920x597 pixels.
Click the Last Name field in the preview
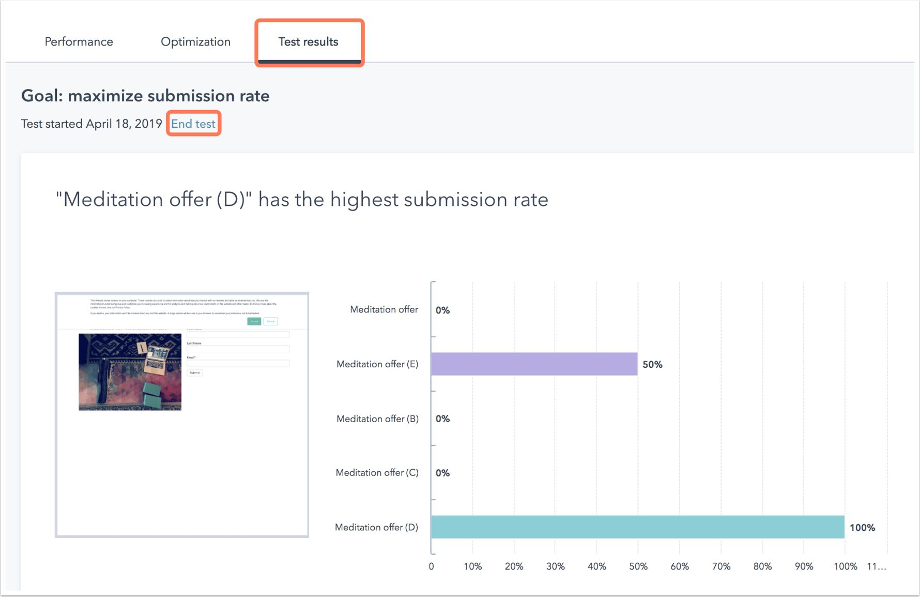coord(238,349)
